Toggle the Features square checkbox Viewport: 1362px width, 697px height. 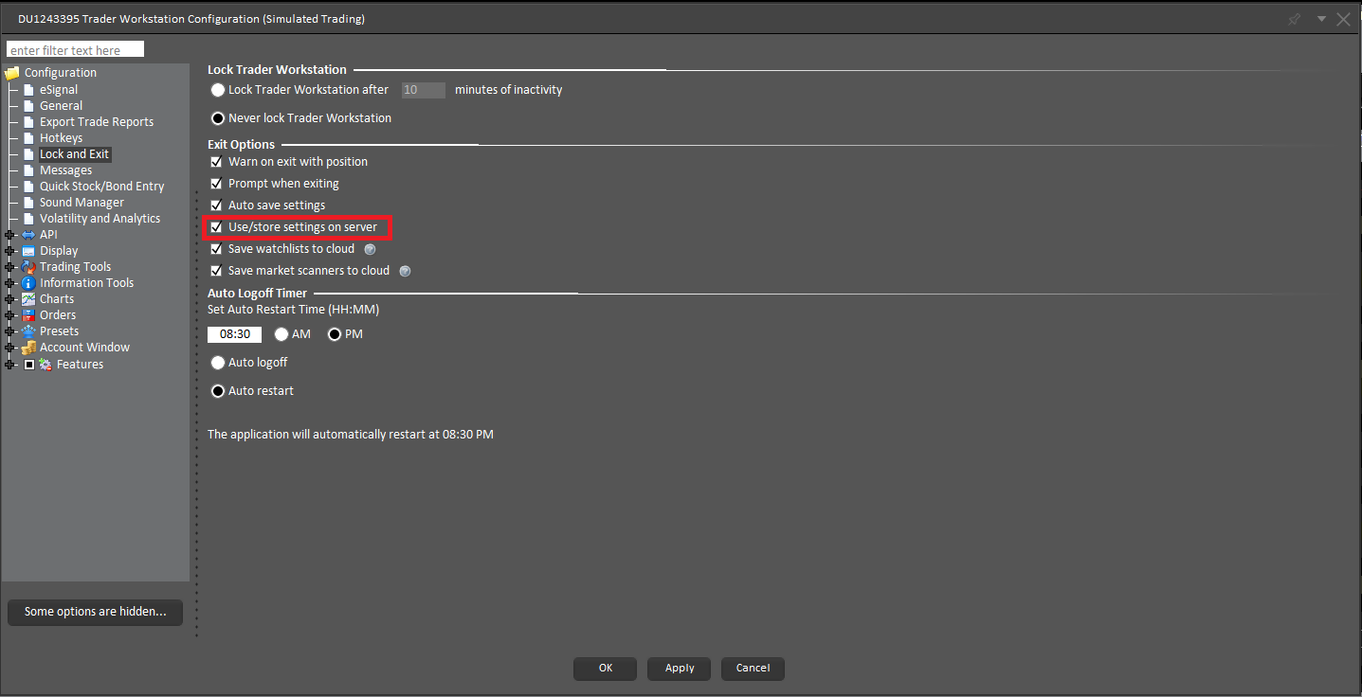(28, 365)
